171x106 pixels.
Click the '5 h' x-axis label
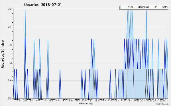click(x=44, y=100)
